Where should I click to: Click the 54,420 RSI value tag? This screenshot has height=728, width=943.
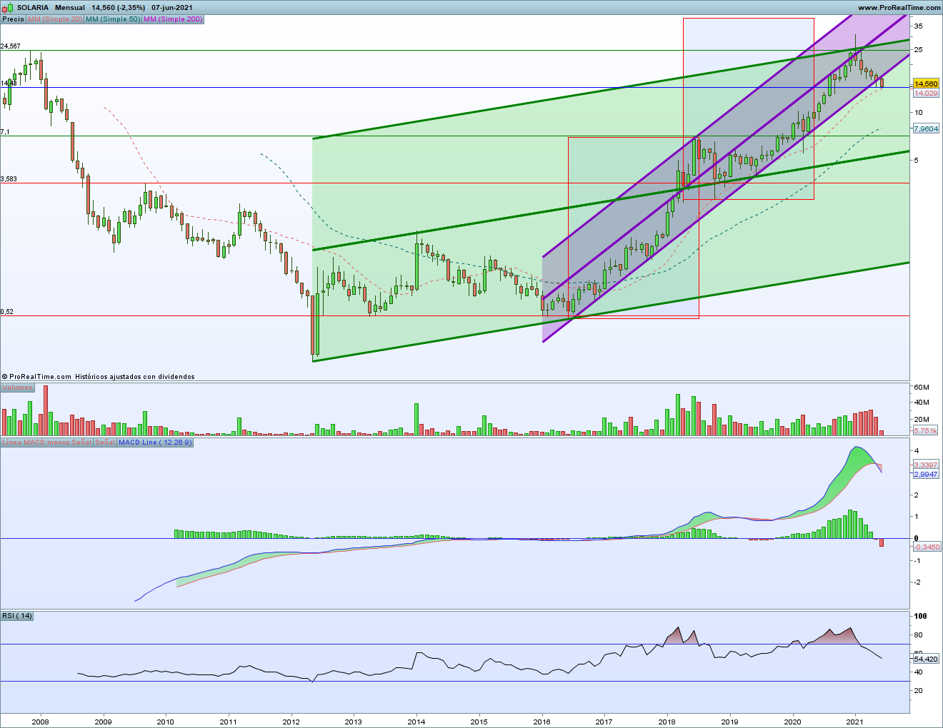(926, 659)
